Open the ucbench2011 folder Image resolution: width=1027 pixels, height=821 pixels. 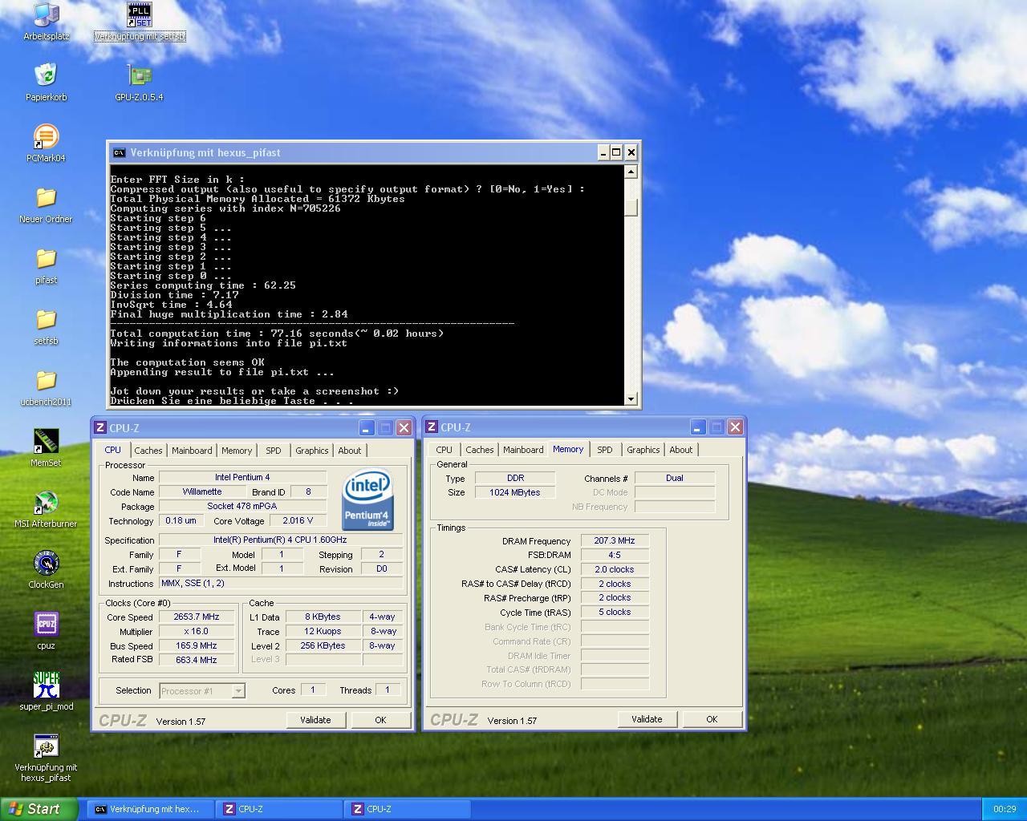[46, 387]
